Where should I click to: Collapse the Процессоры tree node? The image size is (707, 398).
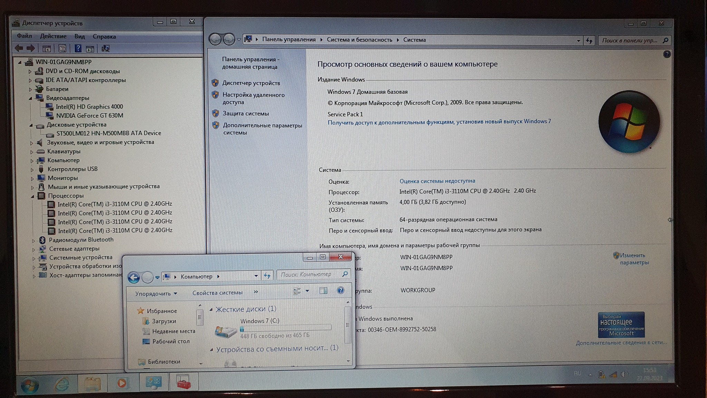coord(33,196)
